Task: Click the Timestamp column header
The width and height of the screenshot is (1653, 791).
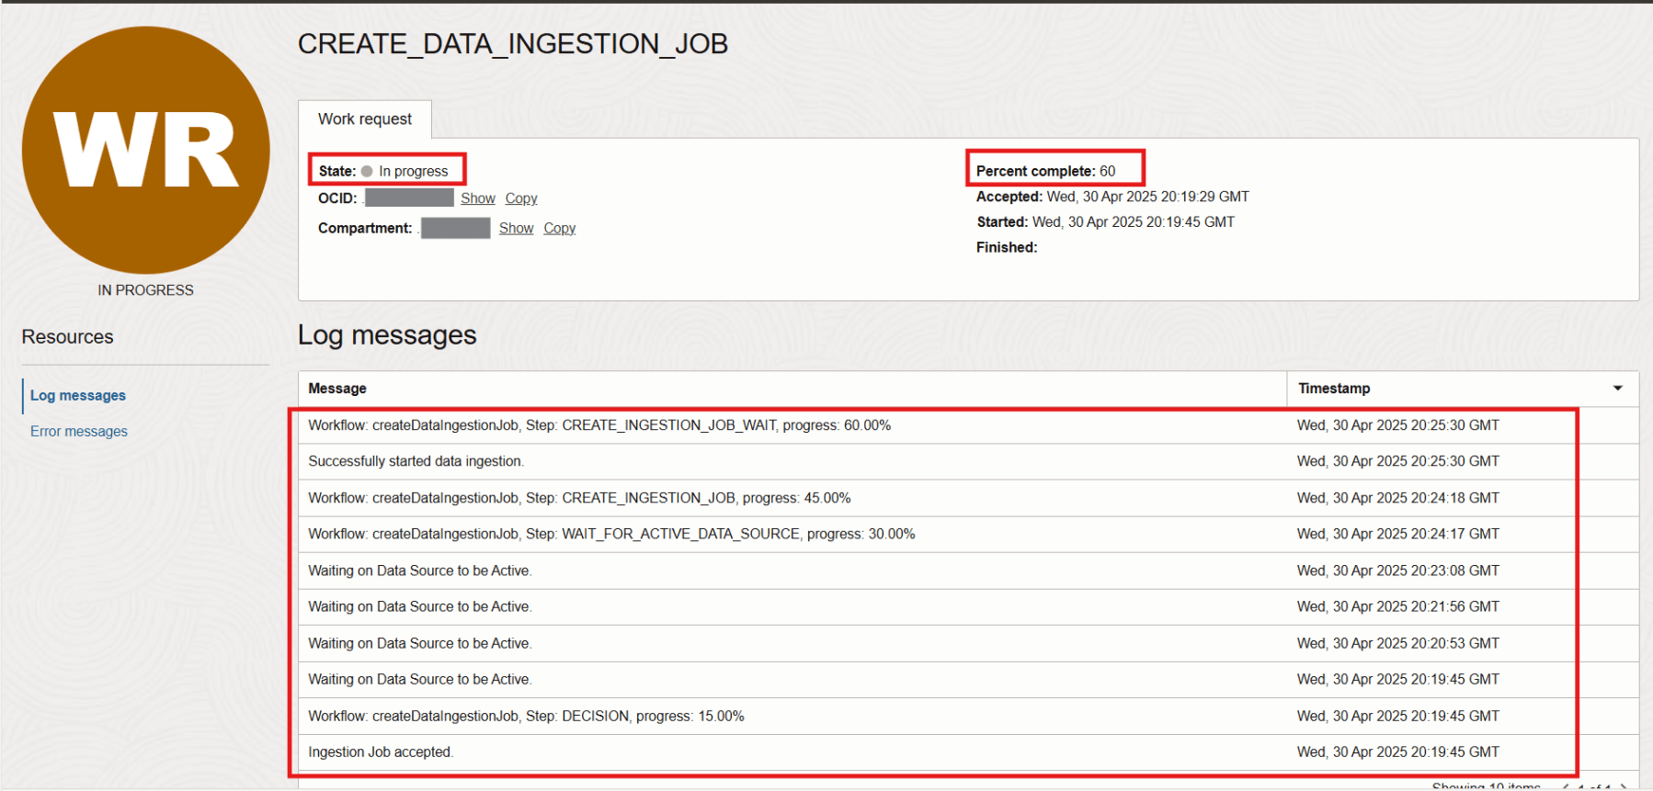Action: pos(1334,389)
